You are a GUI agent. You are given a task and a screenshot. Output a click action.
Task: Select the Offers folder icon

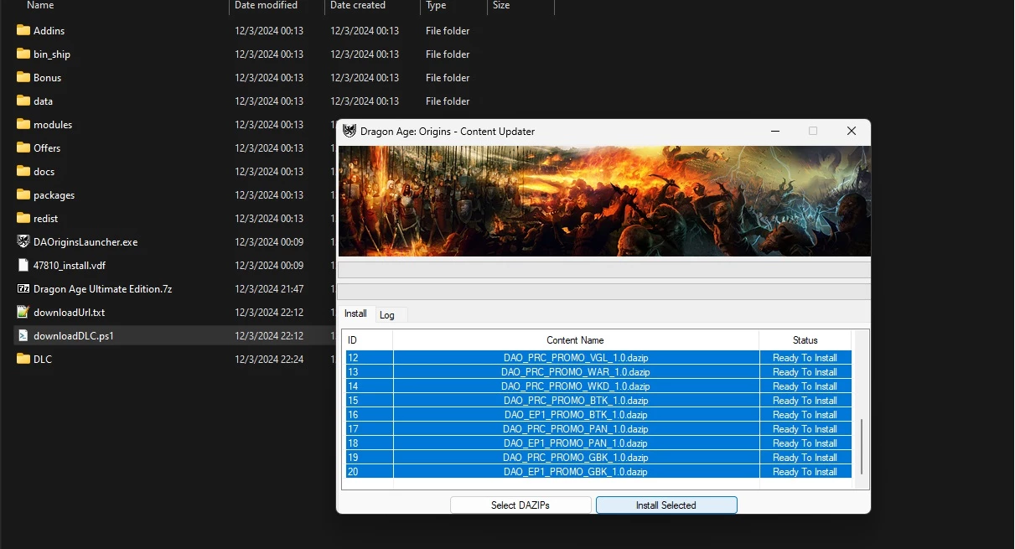pos(23,148)
